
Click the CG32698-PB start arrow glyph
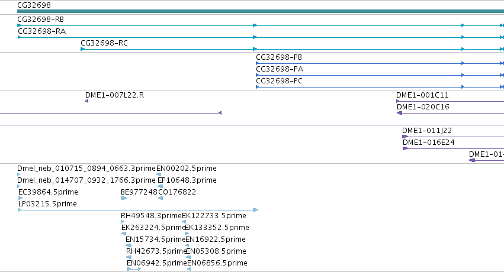tap(258, 63)
